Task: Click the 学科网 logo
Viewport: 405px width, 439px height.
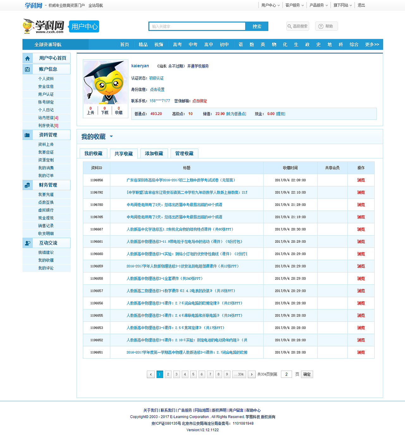Action: point(44,26)
